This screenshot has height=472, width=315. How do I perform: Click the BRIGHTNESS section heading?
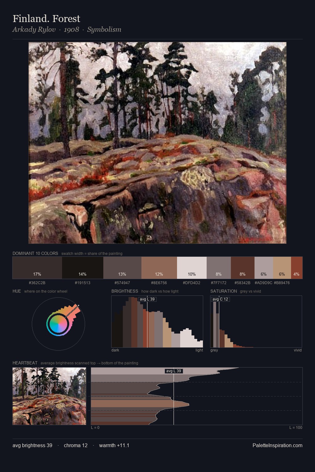(x=125, y=291)
